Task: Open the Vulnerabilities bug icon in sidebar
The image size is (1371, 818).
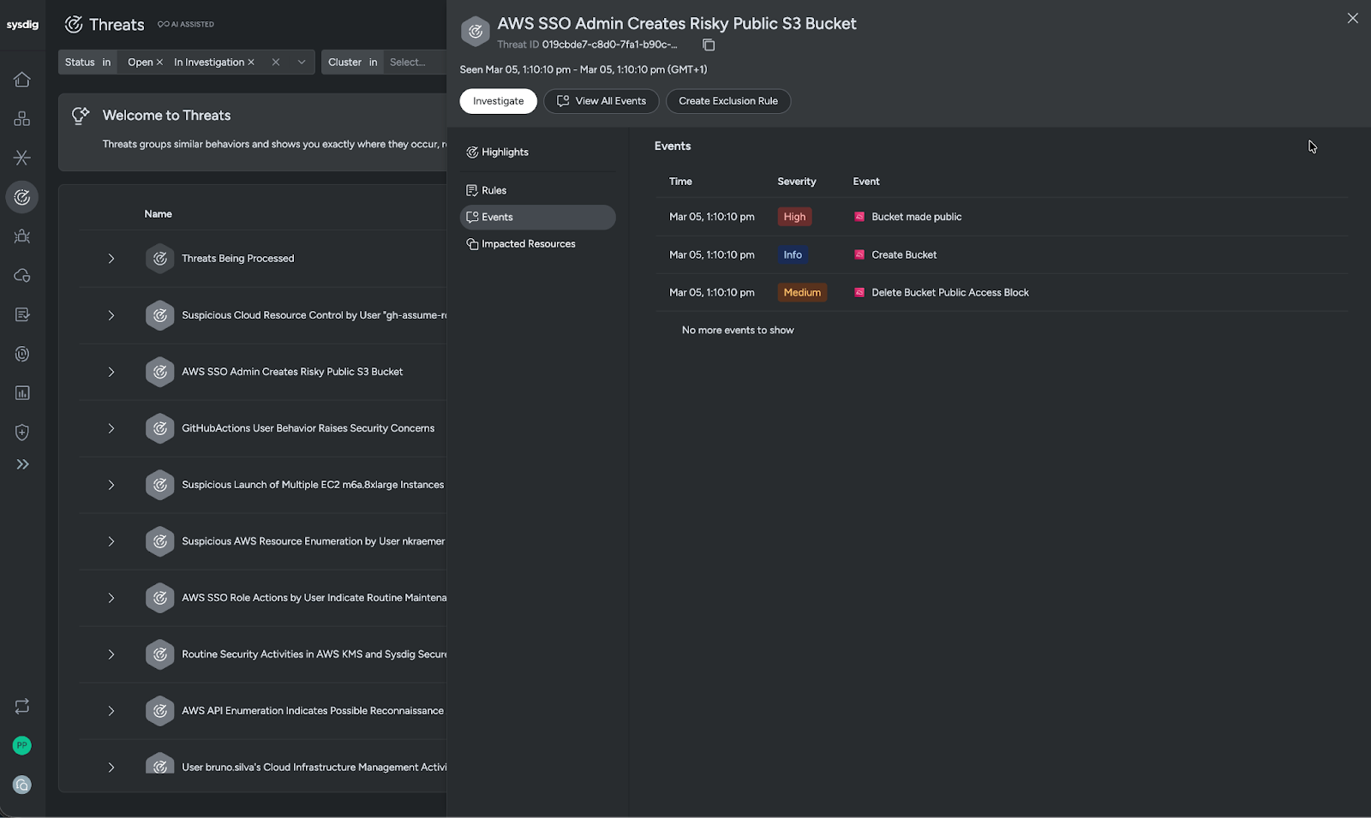Action: [x=22, y=236]
